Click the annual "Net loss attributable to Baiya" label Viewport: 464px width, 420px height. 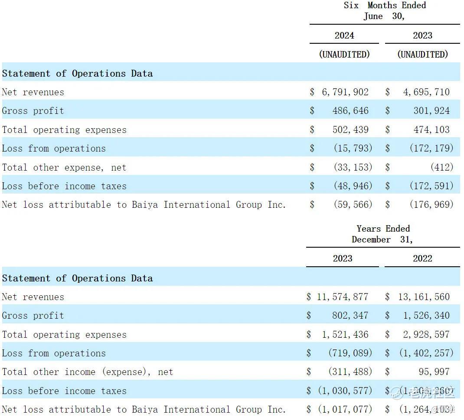[144, 409]
